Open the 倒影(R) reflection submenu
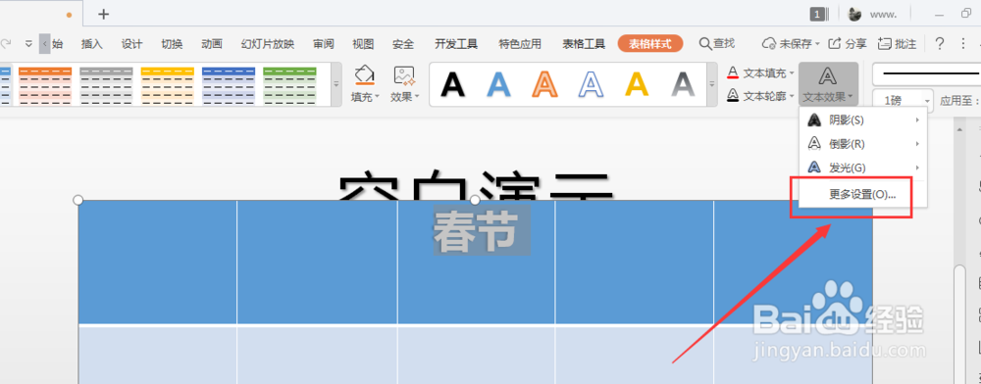This screenshot has width=981, height=384. [x=863, y=144]
